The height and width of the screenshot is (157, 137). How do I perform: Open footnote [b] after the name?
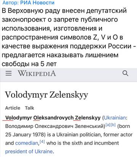pos(113,125)
